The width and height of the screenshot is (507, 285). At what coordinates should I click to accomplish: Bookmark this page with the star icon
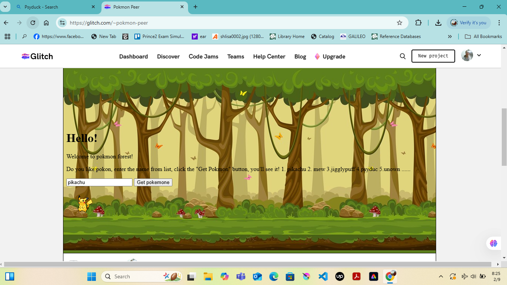(400, 23)
